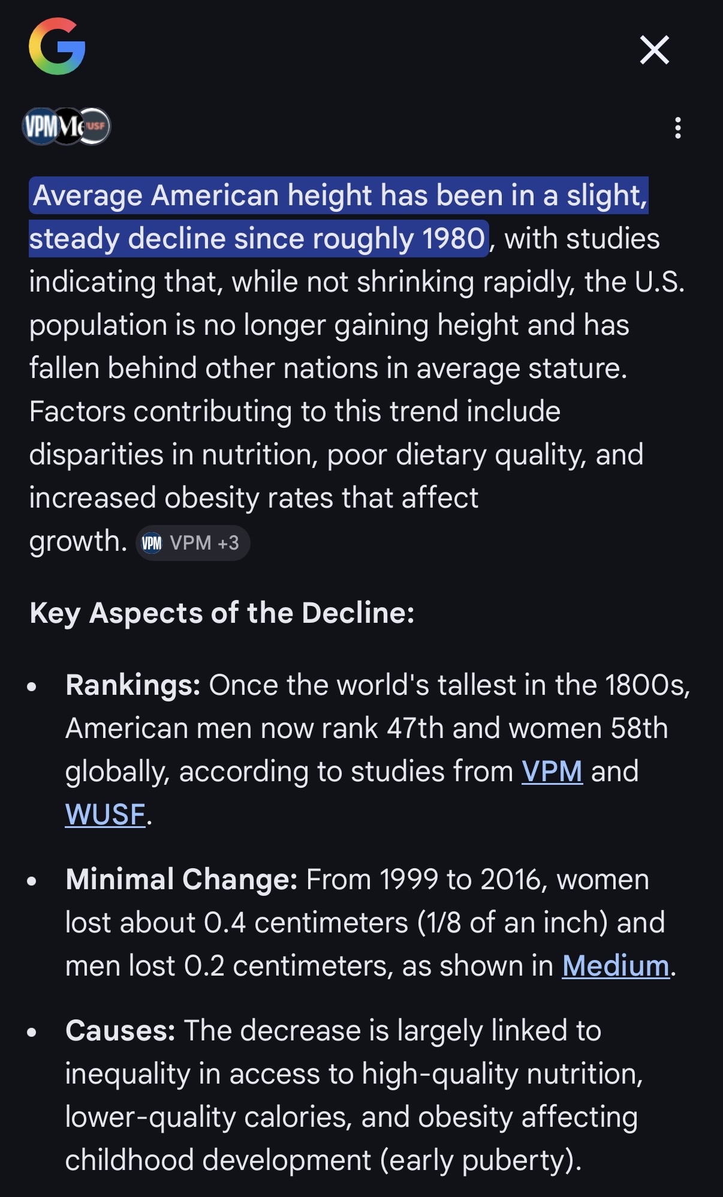
Task: Click the bullet point beside Minimal Change
Action: 32,881
